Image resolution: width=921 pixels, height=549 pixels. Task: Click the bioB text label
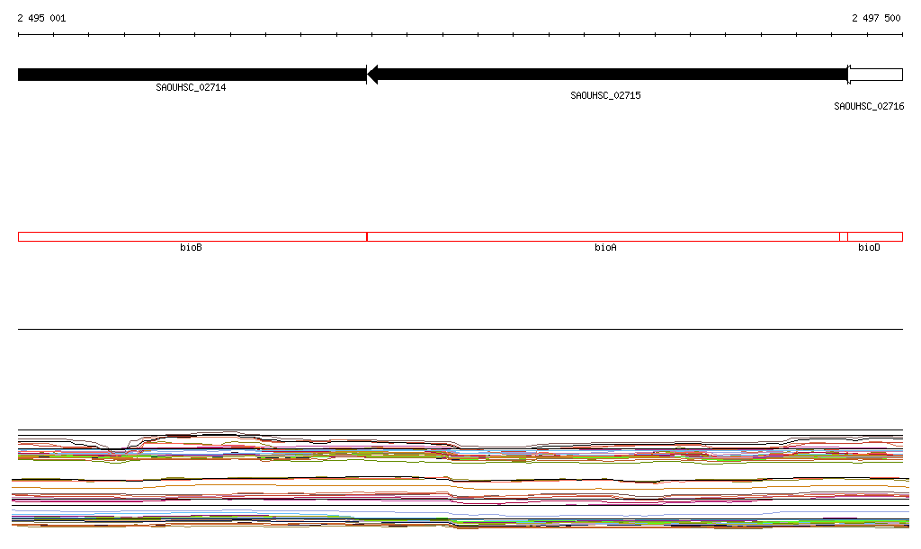click(191, 247)
